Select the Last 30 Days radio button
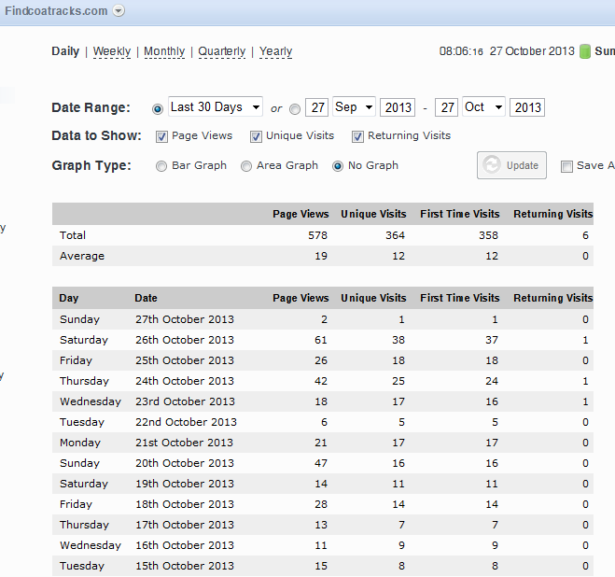This screenshot has width=615, height=577. coord(158,108)
